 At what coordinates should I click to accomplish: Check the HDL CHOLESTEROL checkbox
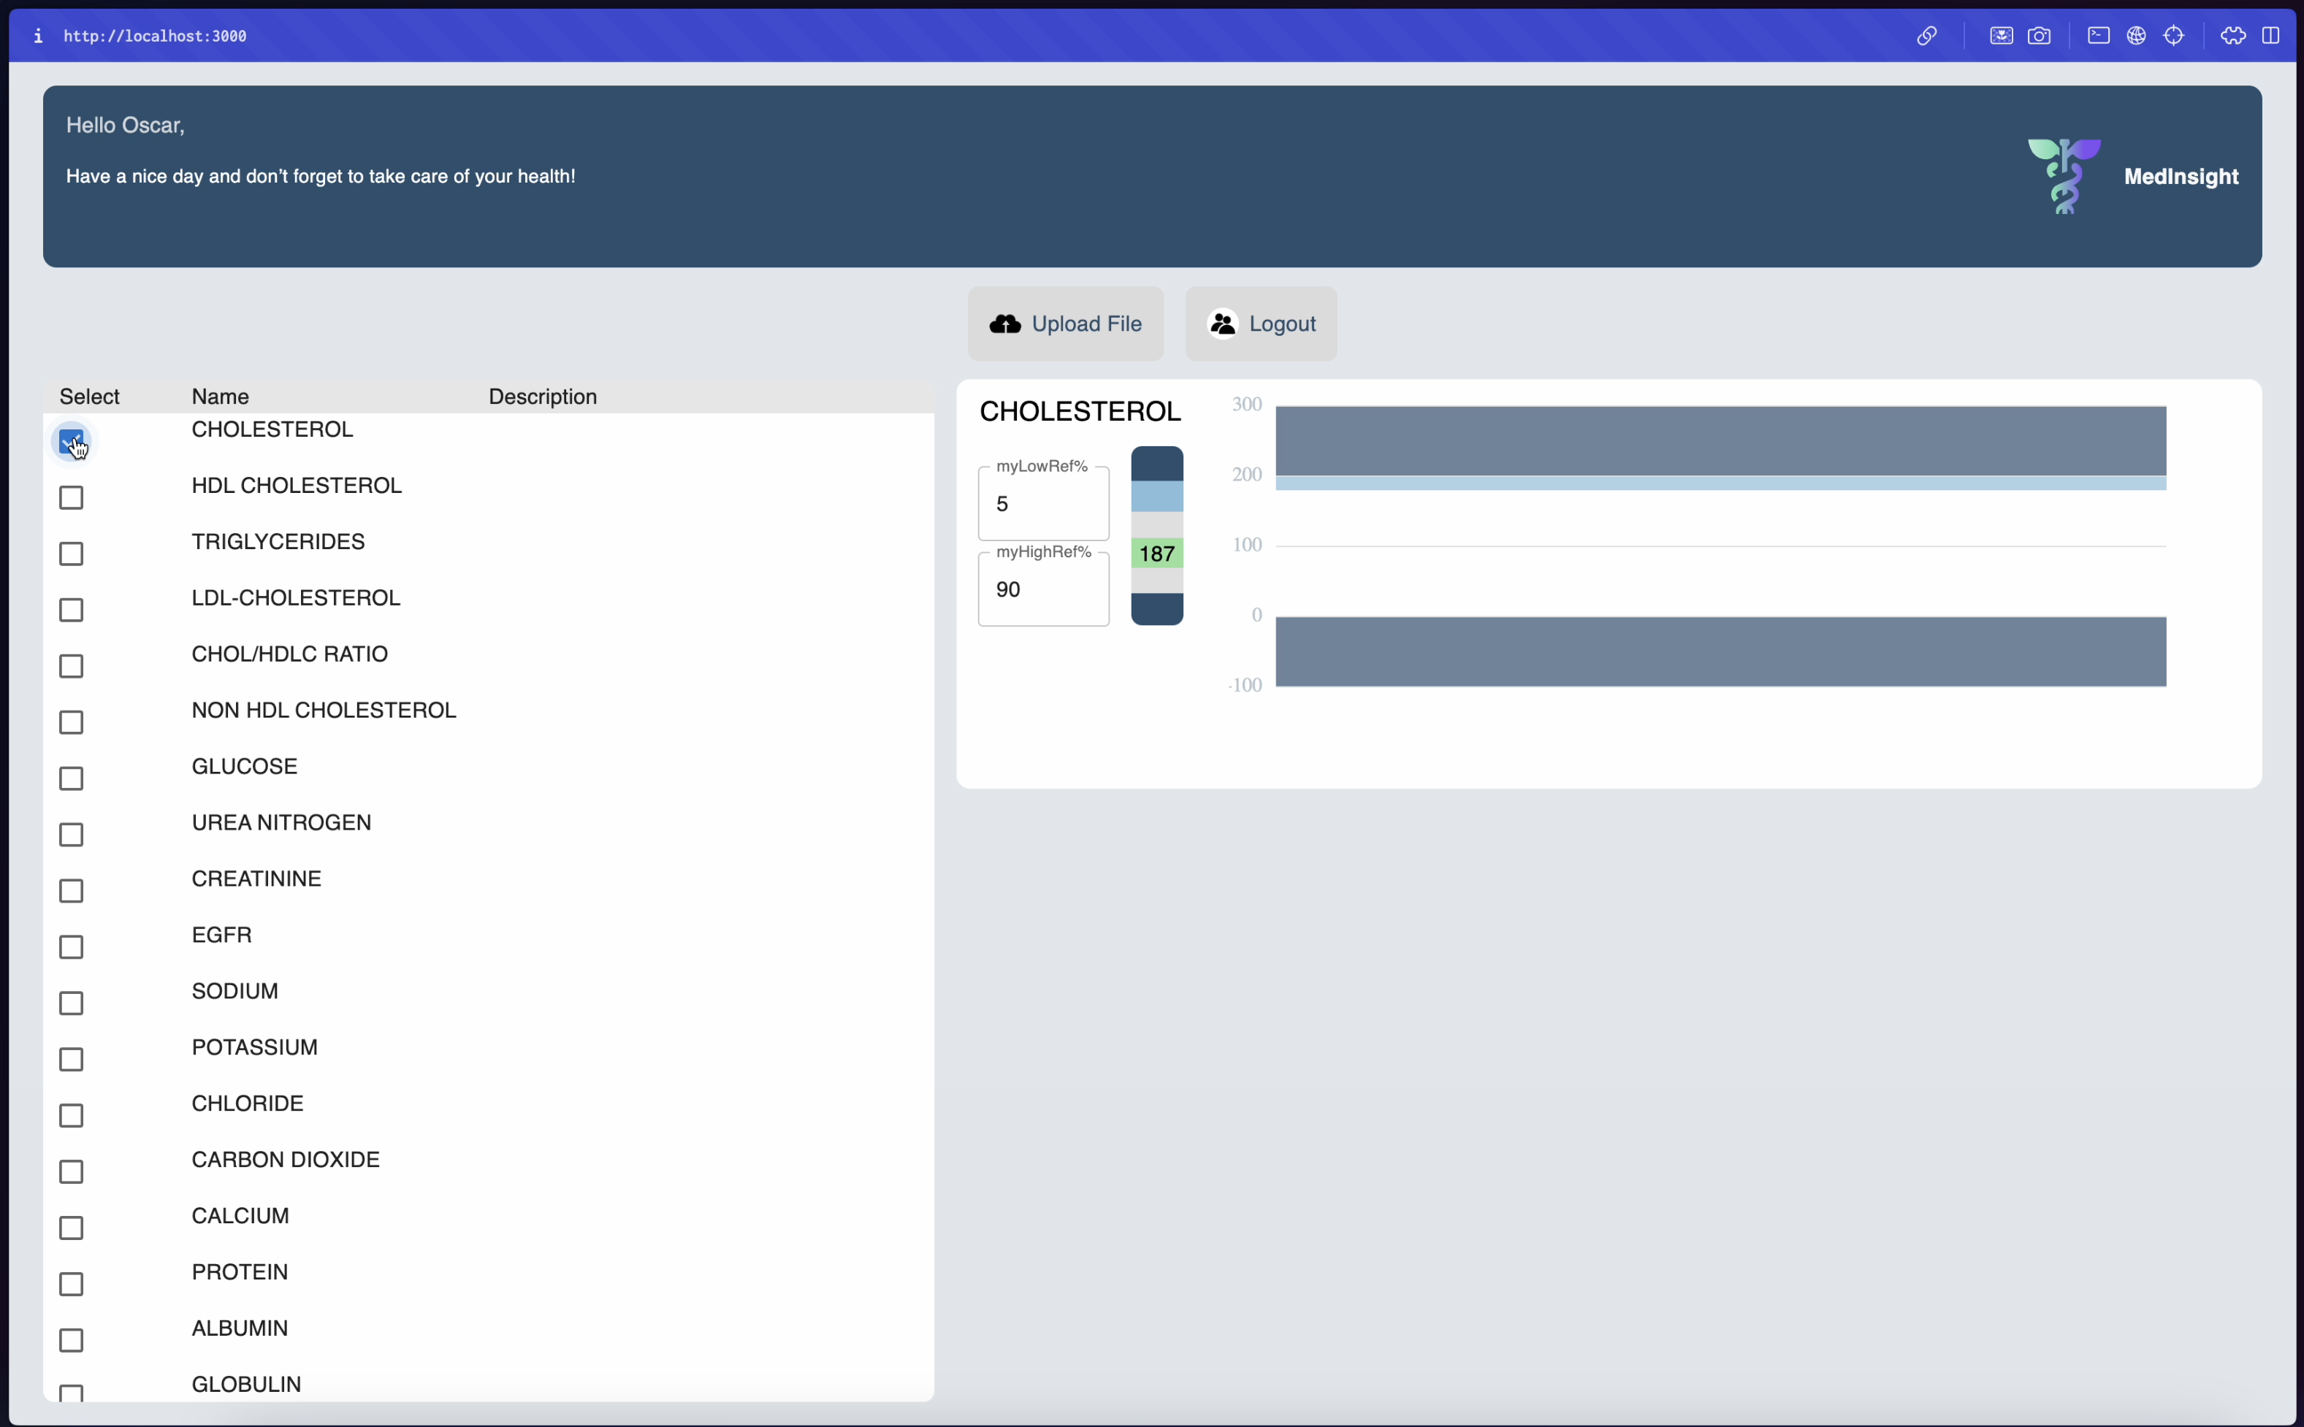point(71,497)
